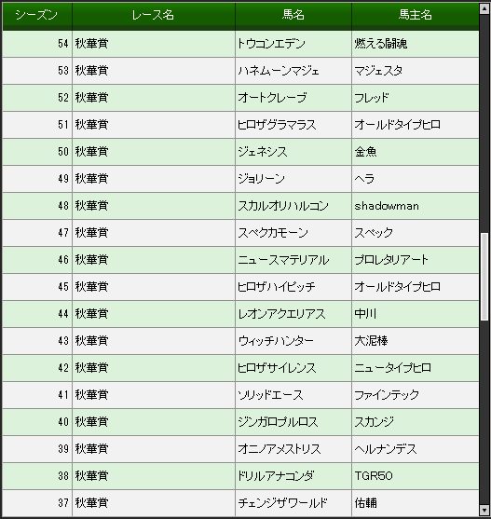Click the 馬主名 column header

pos(416,15)
